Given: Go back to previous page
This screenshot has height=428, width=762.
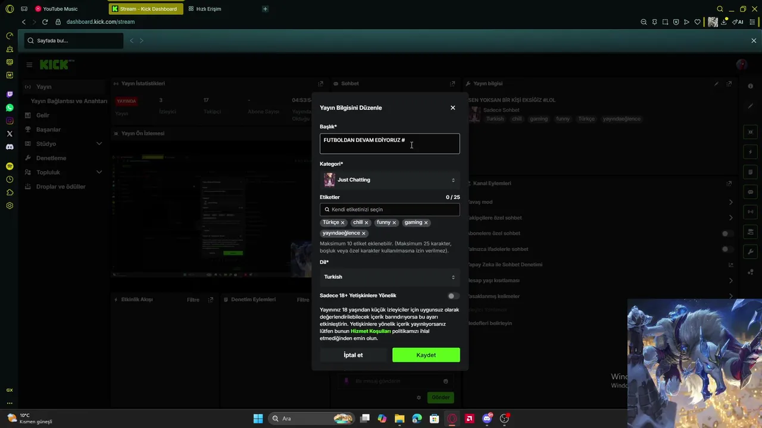Looking at the screenshot, I should (x=24, y=22).
